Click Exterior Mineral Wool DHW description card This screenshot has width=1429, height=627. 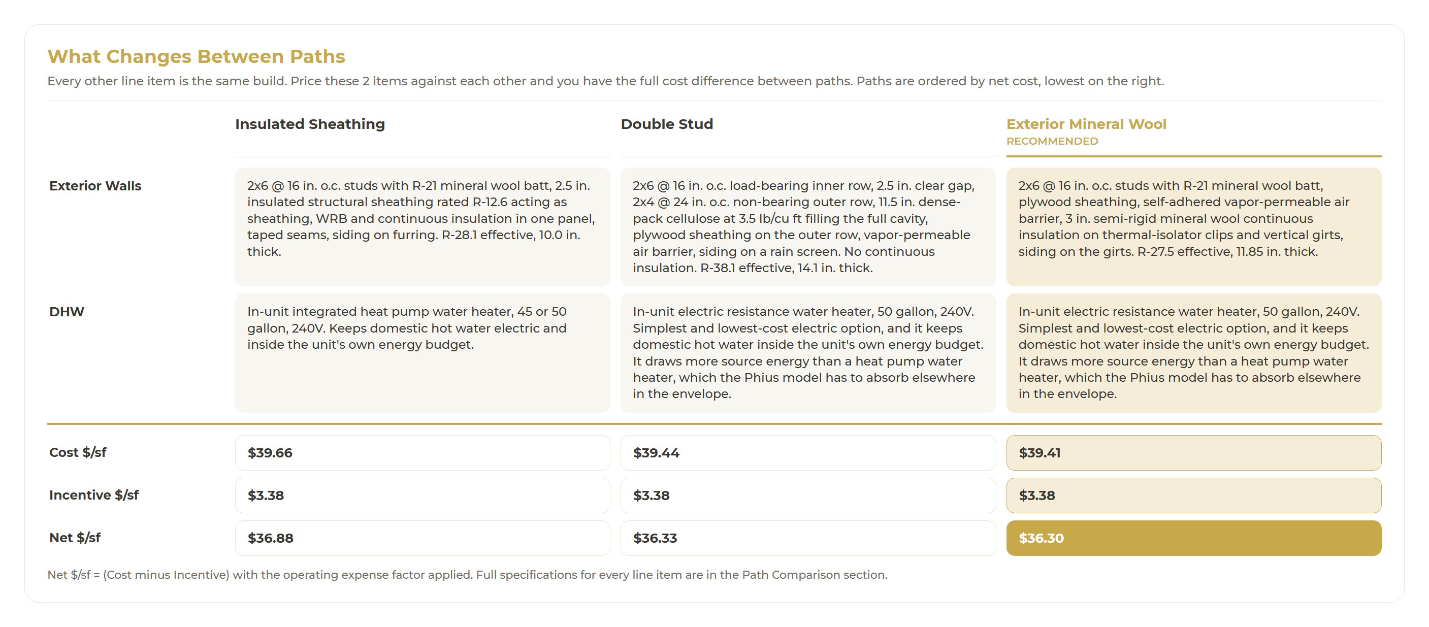pos(1193,352)
